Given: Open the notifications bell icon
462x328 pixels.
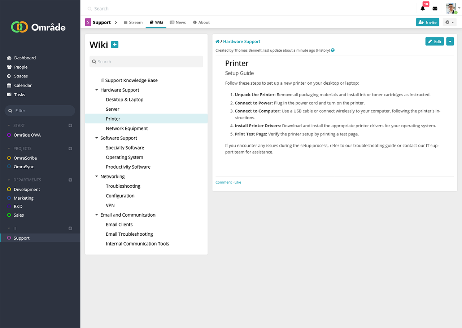Looking at the screenshot, I should point(423,9).
